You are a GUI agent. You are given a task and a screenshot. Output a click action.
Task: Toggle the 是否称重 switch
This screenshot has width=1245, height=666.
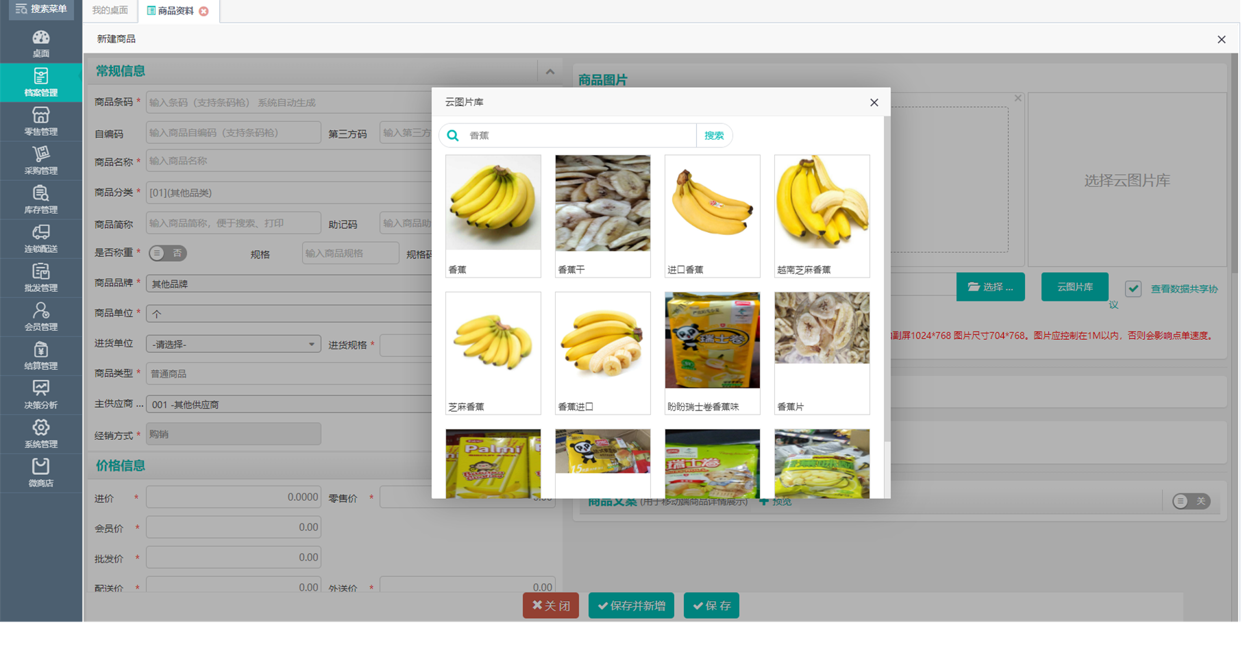[x=168, y=253]
